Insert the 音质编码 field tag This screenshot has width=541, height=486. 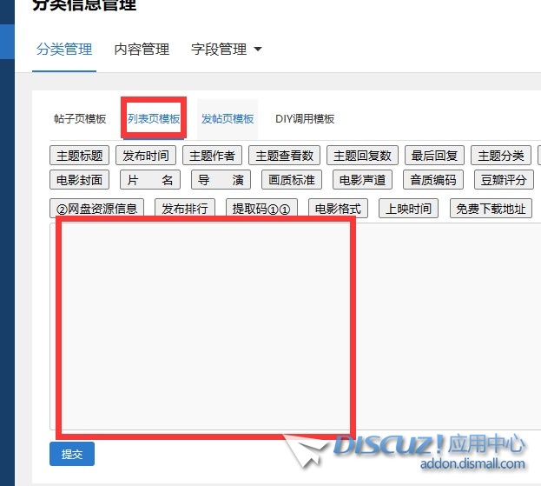(x=433, y=180)
